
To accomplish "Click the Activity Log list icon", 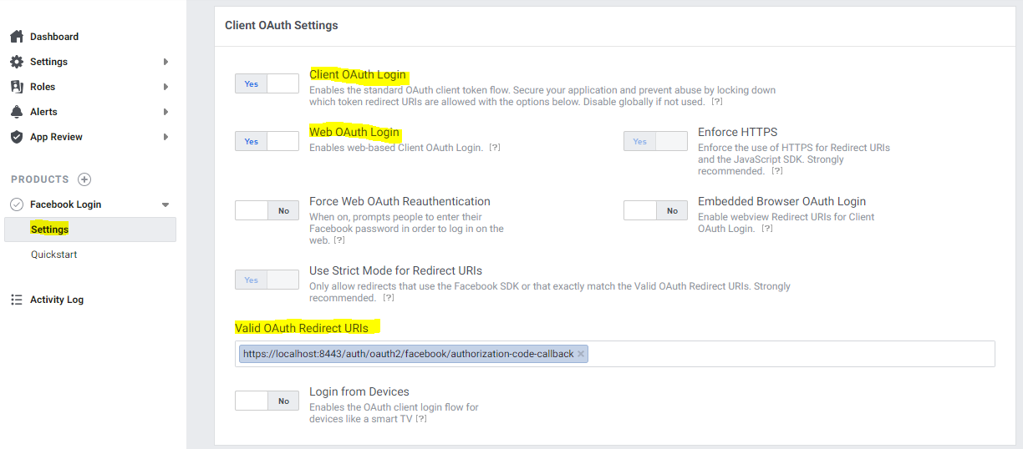I will pos(17,300).
